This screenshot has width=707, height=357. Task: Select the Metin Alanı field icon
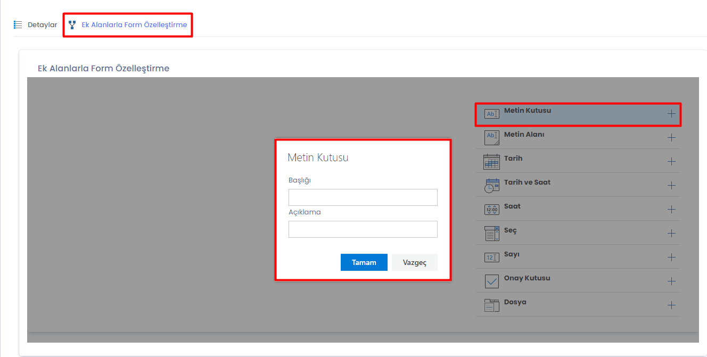click(492, 138)
